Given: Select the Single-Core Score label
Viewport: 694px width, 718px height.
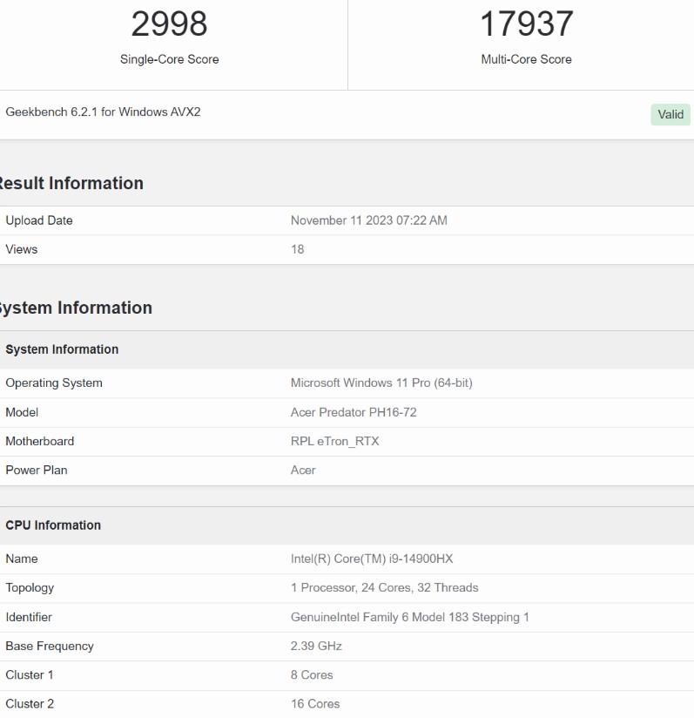Looking at the screenshot, I should point(169,59).
